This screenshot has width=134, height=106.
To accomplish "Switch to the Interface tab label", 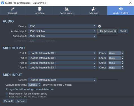I will point(40,13).
